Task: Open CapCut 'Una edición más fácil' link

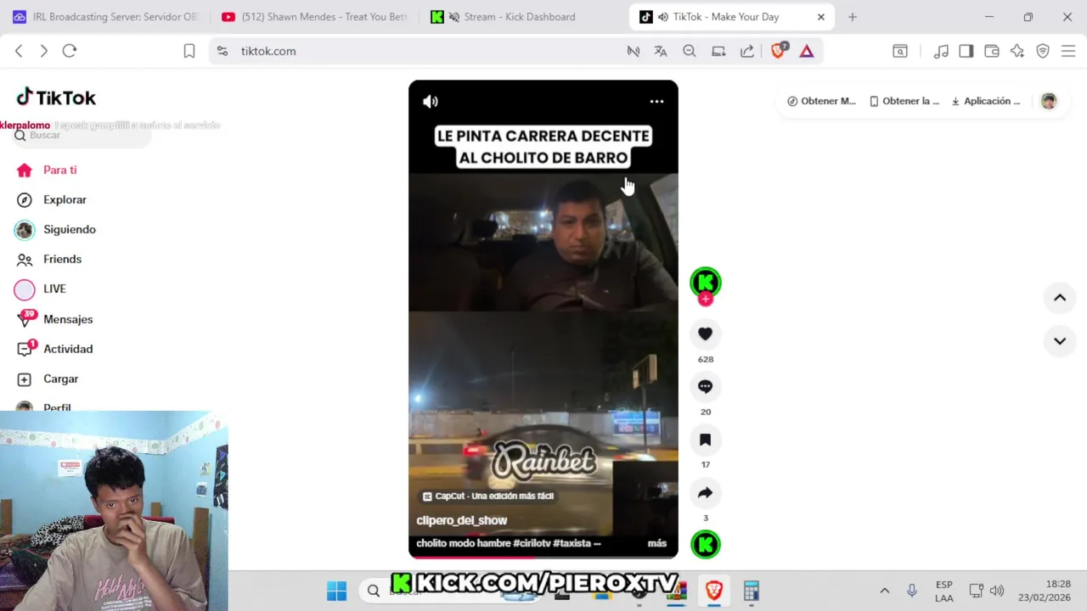Action: pyautogui.click(x=488, y=496)
